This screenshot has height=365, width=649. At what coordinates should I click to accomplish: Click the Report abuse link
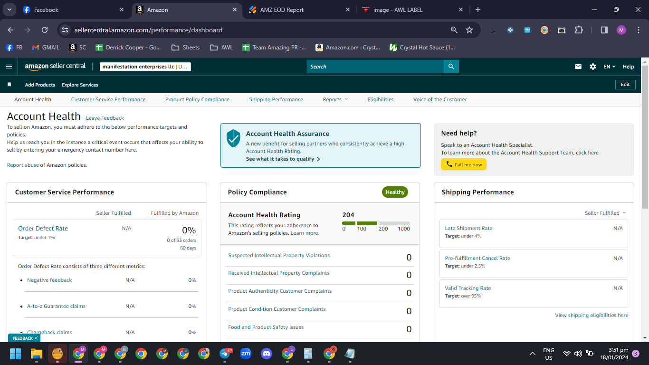23,165
